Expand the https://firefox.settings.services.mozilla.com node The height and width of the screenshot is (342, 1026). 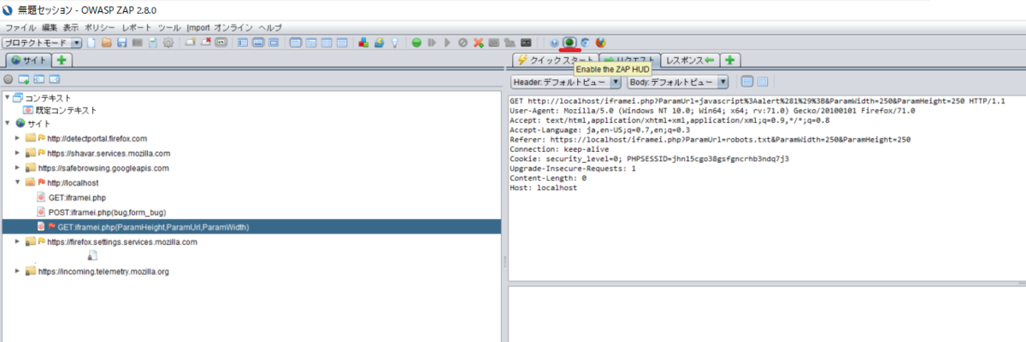18,241
